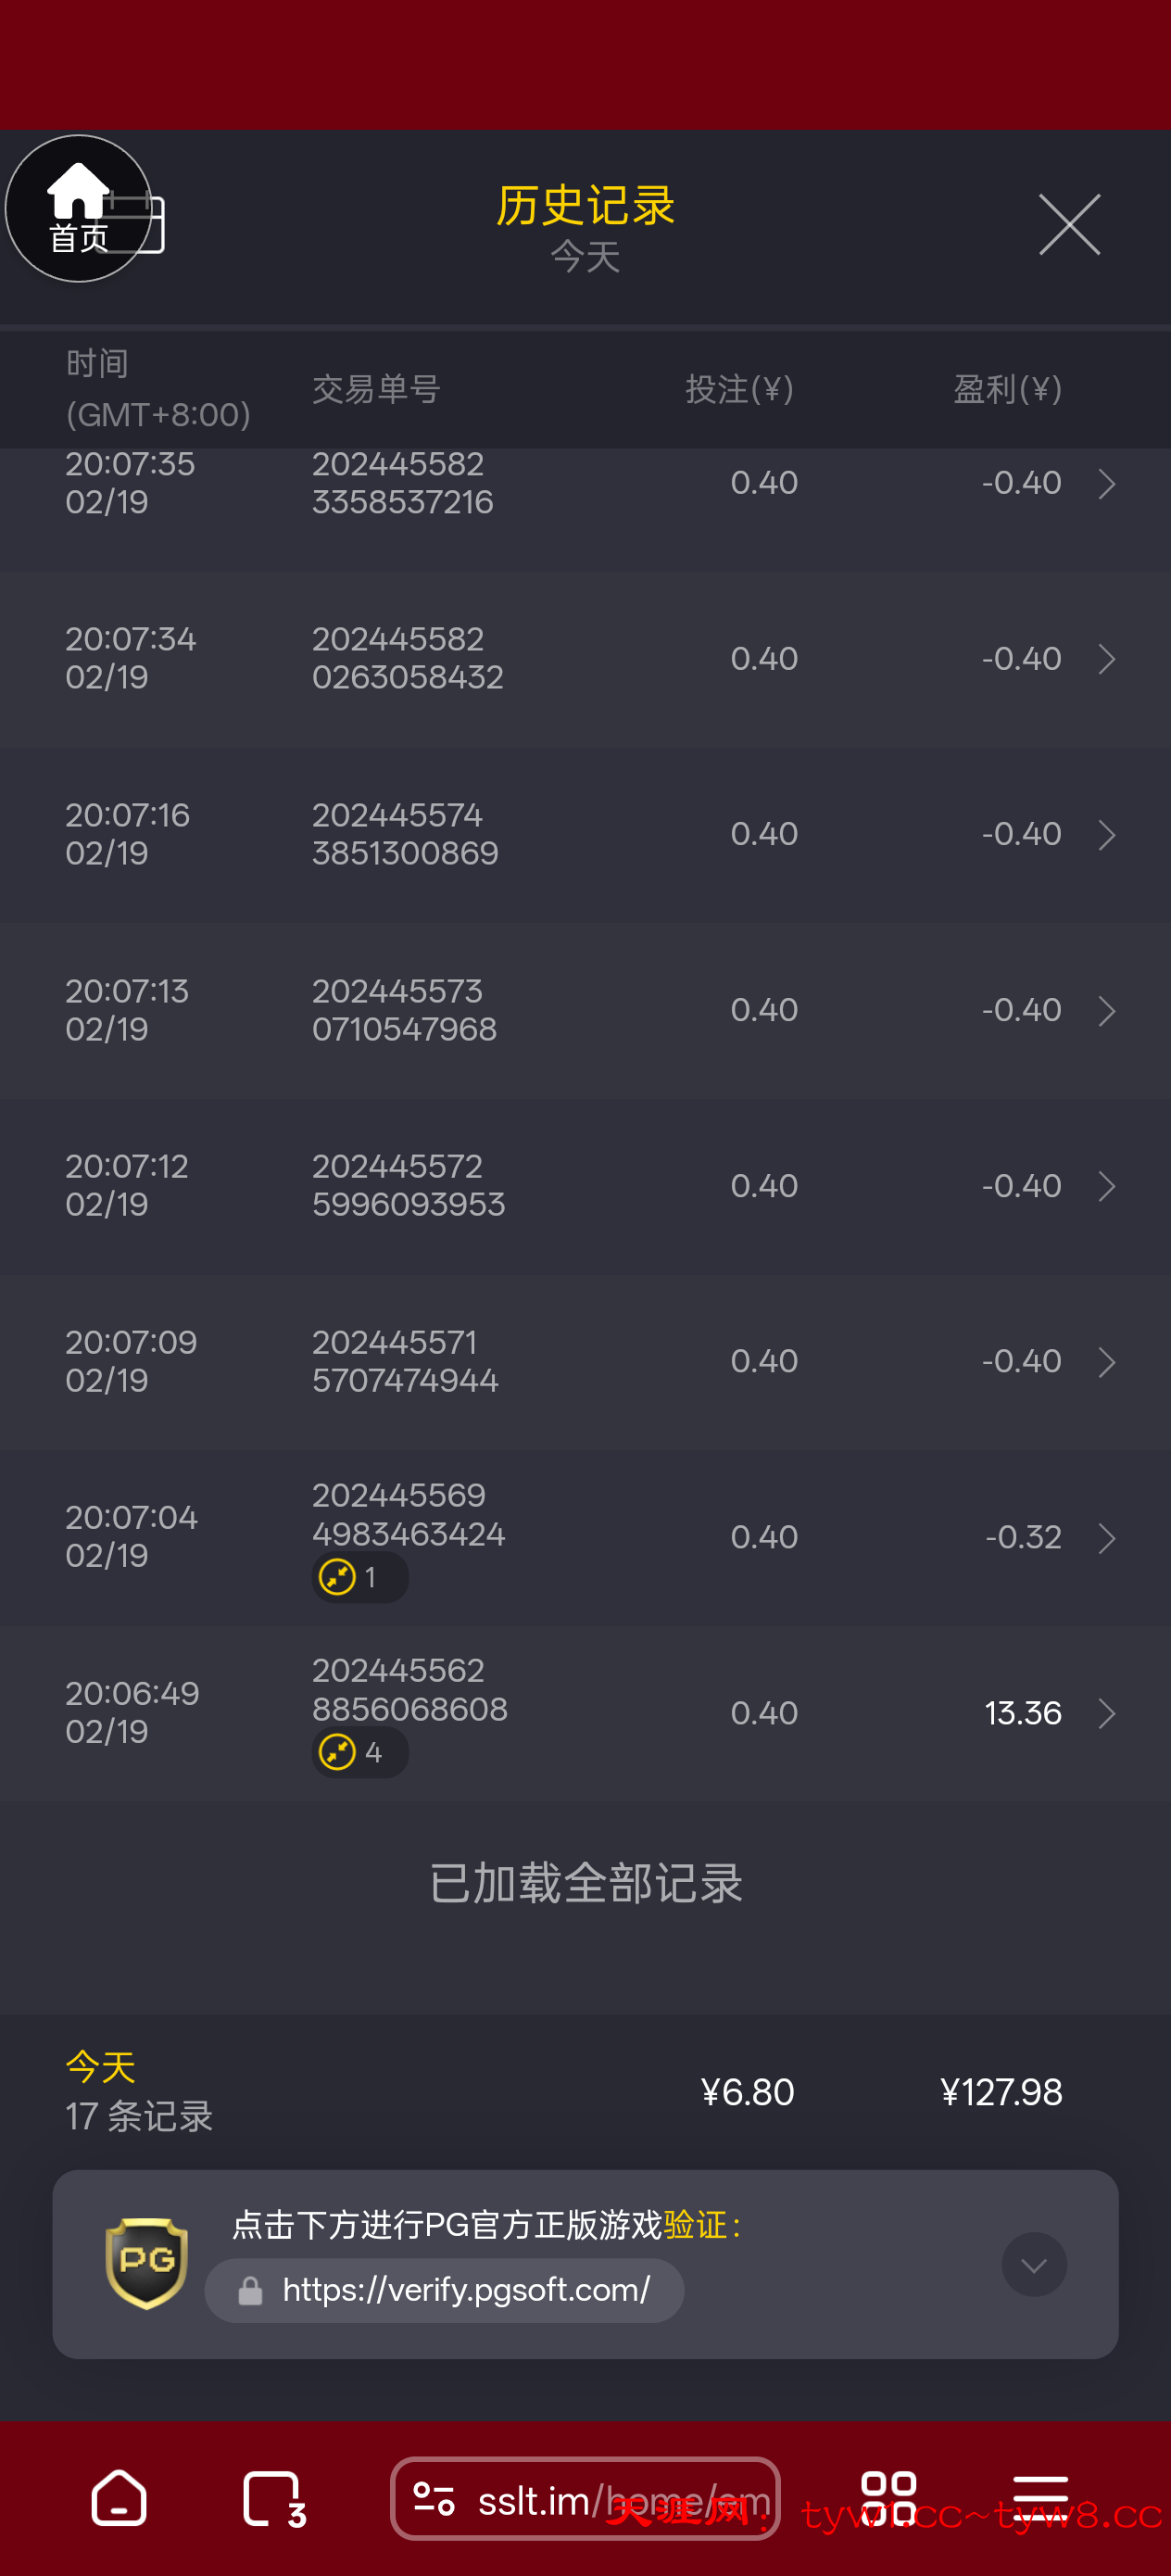Tap the 首页 home circle icon
Screen dimensions: 1171x2576
point(78,209)
